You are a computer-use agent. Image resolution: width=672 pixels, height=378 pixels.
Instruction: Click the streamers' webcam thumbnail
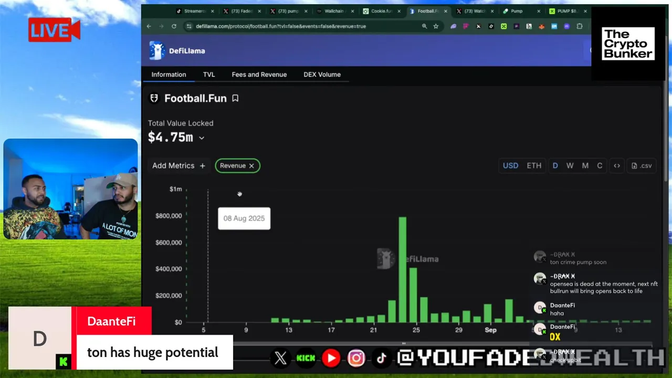coord(70,189)
